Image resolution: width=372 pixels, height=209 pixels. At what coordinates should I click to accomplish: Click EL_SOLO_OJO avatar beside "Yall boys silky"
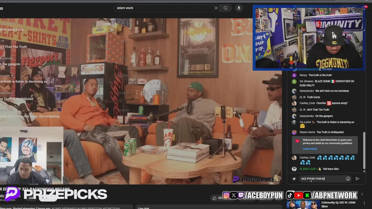pos(294,169)
